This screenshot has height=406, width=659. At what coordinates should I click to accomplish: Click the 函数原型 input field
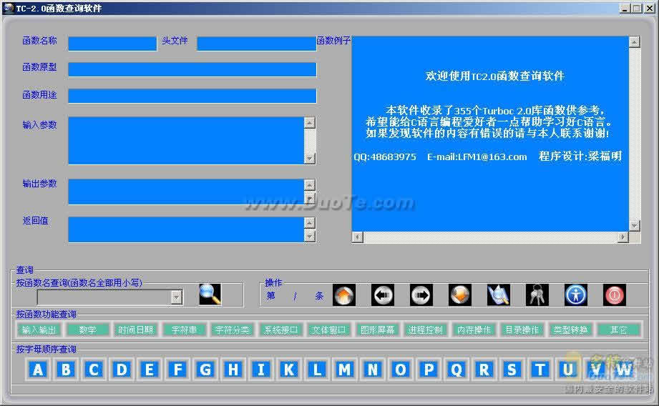click(192, 70)
